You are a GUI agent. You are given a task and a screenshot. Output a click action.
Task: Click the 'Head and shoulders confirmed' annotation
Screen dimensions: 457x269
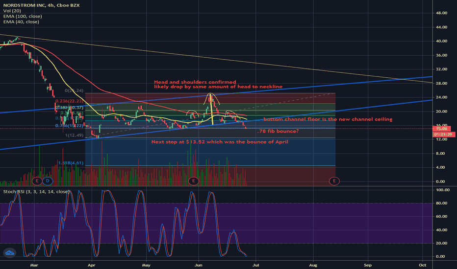pos(195,82)
